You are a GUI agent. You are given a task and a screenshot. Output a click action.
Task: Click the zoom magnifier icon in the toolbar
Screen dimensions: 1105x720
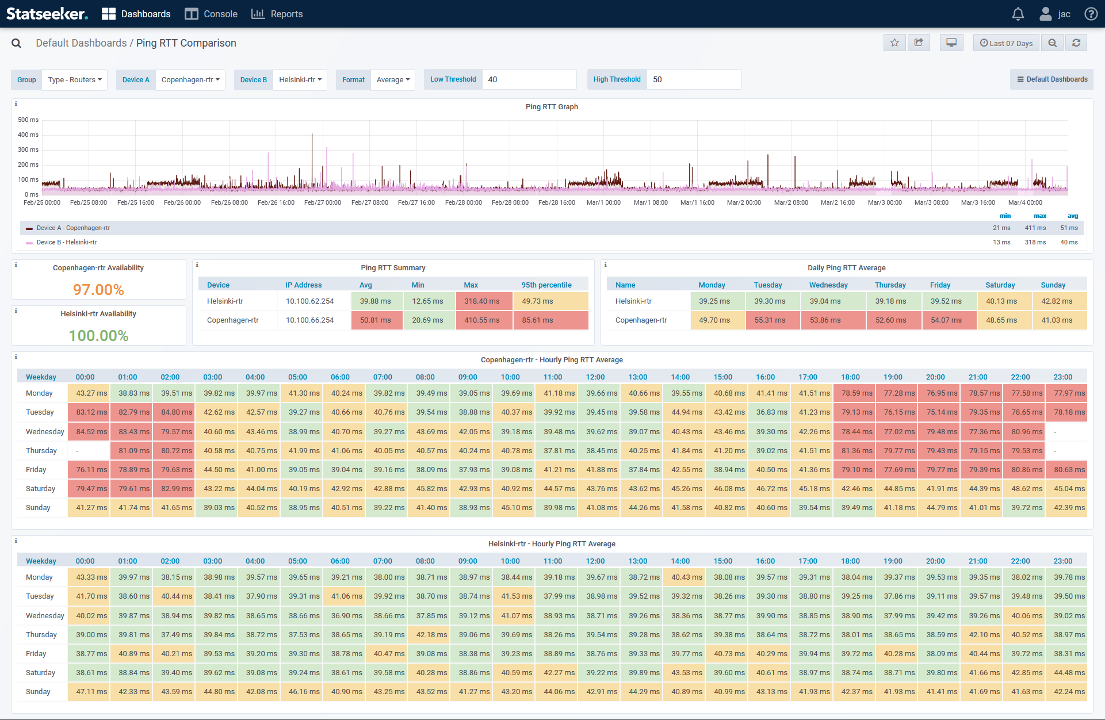[1052, 43]
